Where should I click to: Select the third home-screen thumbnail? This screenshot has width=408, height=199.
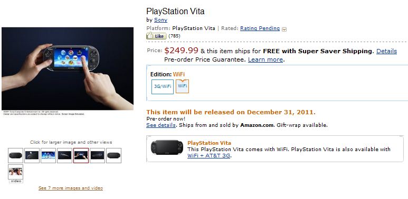pos(48,155)
